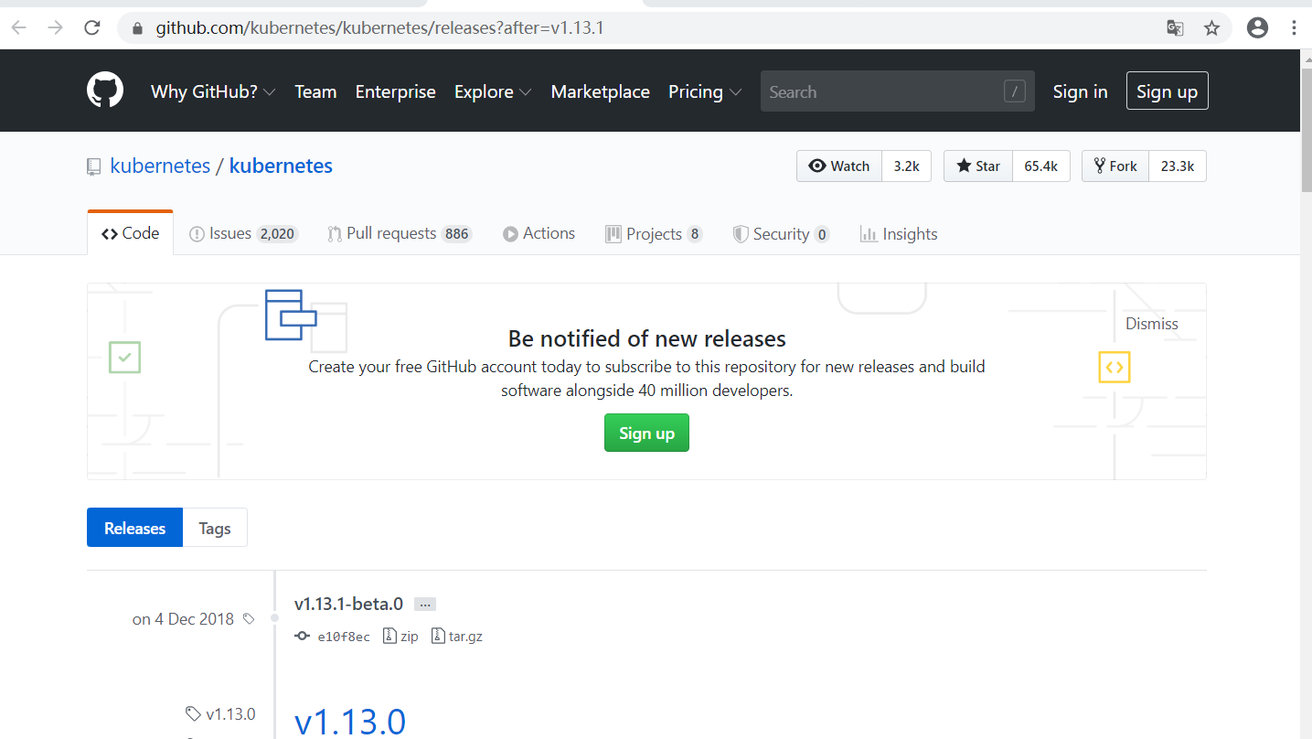Open the e10f8ec commit link

(344, 637)
